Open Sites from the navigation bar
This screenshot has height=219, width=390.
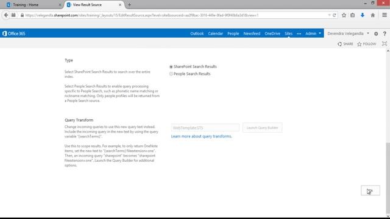[x=288, y=33]
